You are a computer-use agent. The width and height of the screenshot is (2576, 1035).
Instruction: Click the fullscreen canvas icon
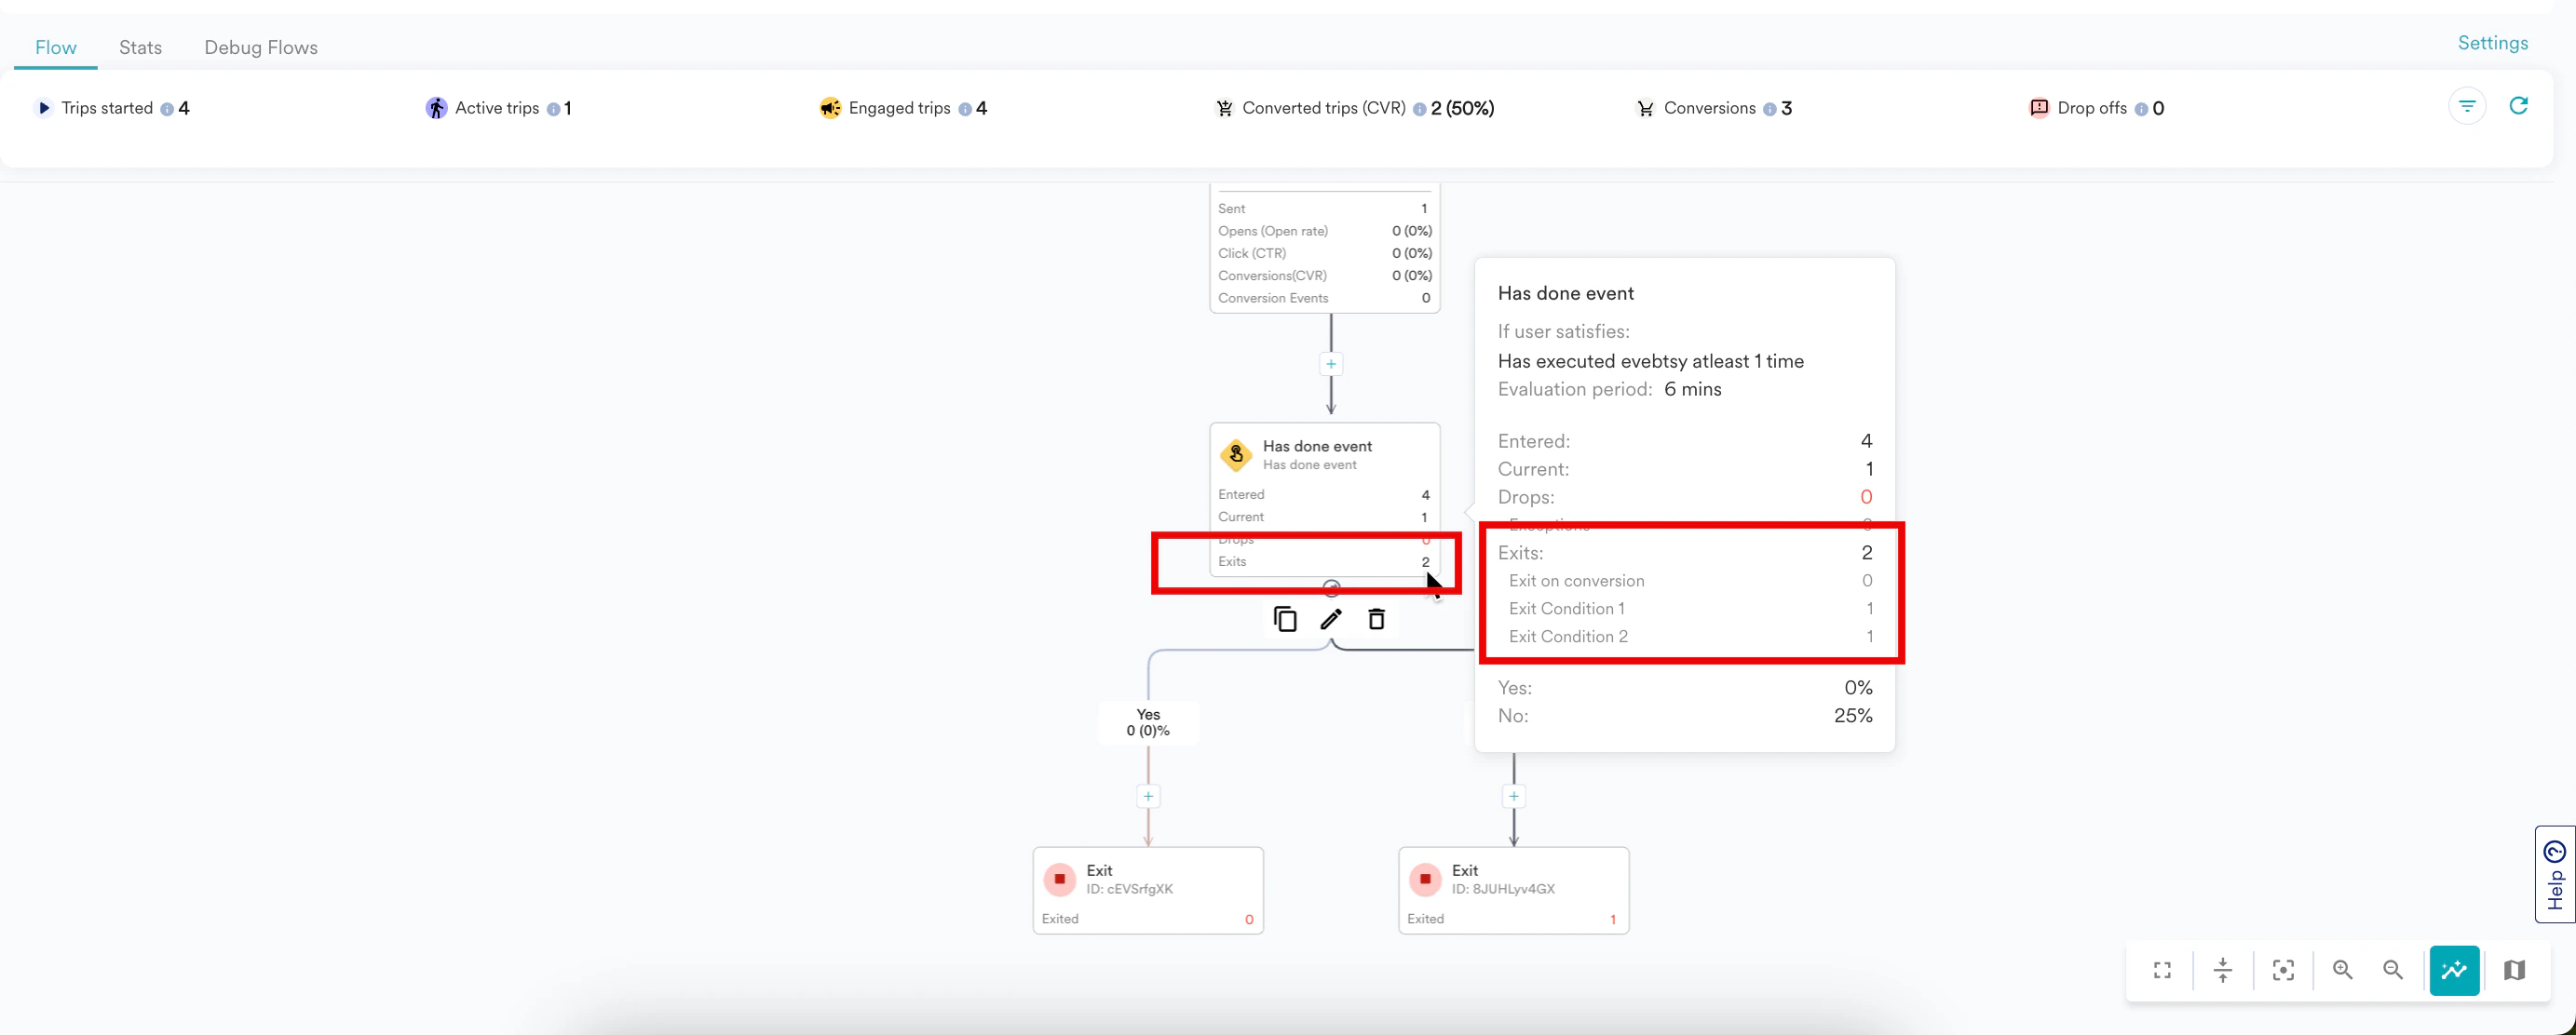point(2162,970)
